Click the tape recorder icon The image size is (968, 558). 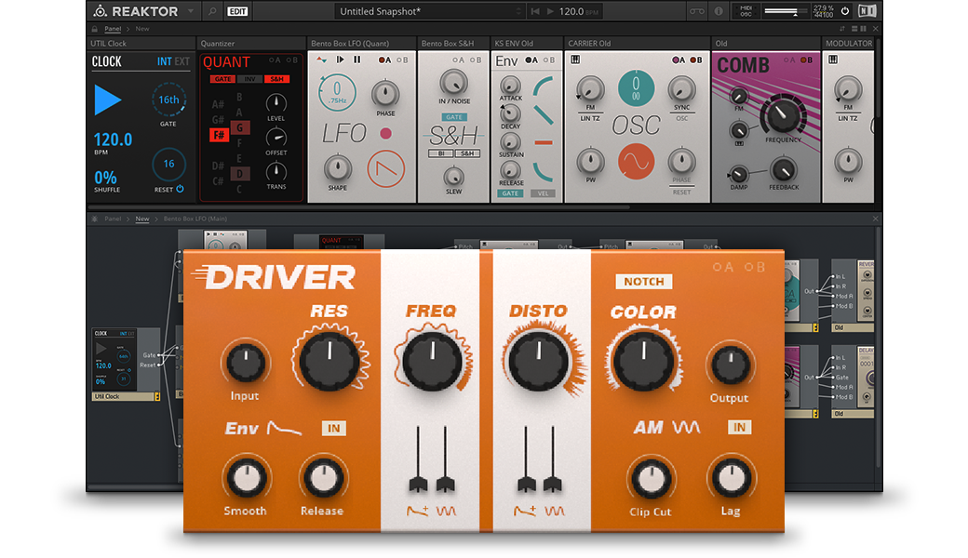697,11
